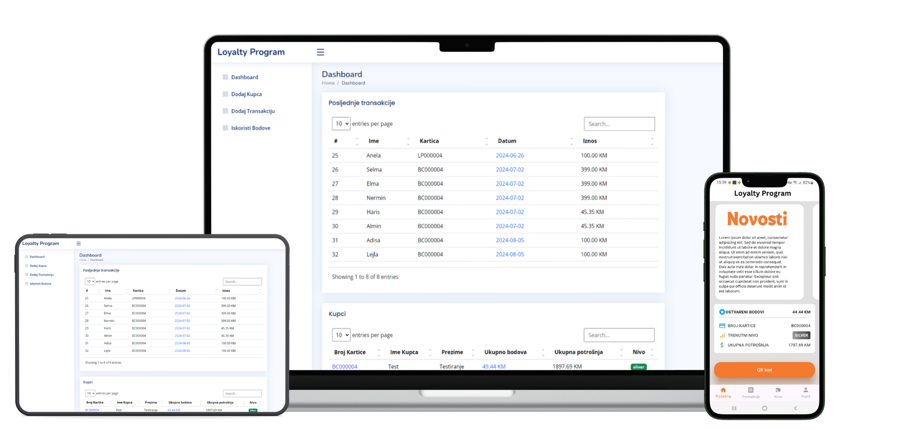Tap the Novosti news card on phone

pos(760,252)
